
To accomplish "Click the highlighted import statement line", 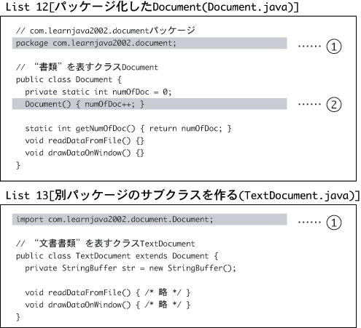I will 150,220.
